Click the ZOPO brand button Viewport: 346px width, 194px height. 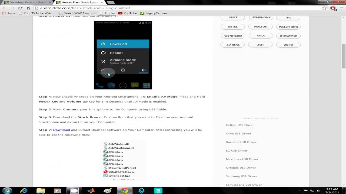(288, 45)
